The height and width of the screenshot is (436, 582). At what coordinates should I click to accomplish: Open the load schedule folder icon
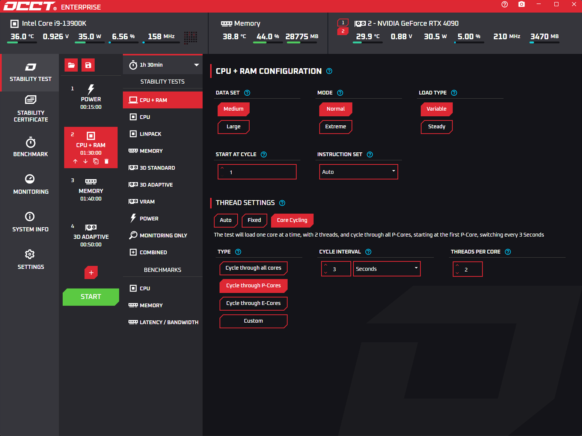71,65
